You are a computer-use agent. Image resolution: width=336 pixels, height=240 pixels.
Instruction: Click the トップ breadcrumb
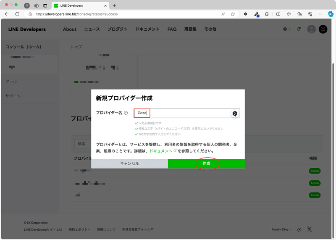tap(76, 47)
